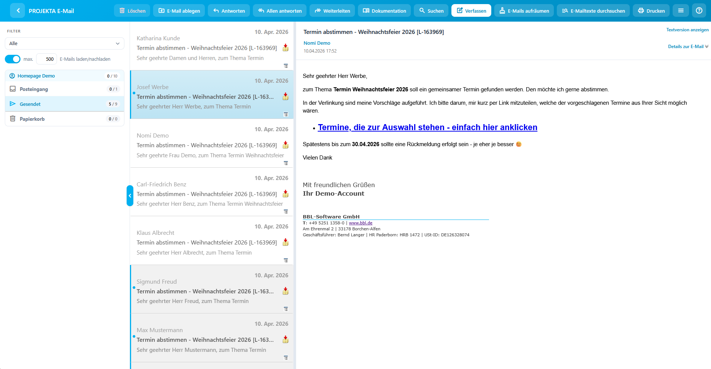Open the Suchen search function
The width and height of the screenshot is (711, 369).
[x=431, y=10]
